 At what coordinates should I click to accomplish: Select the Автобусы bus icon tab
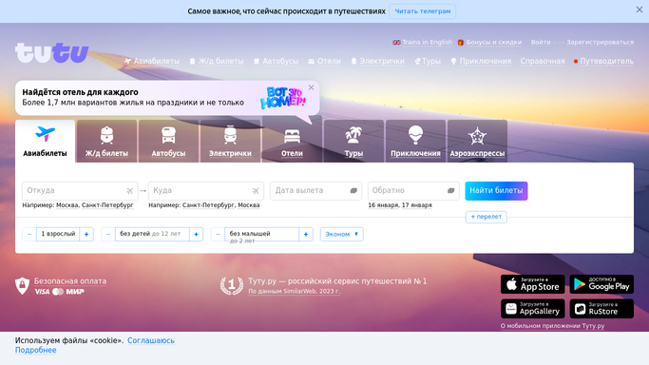pos(168,141)
